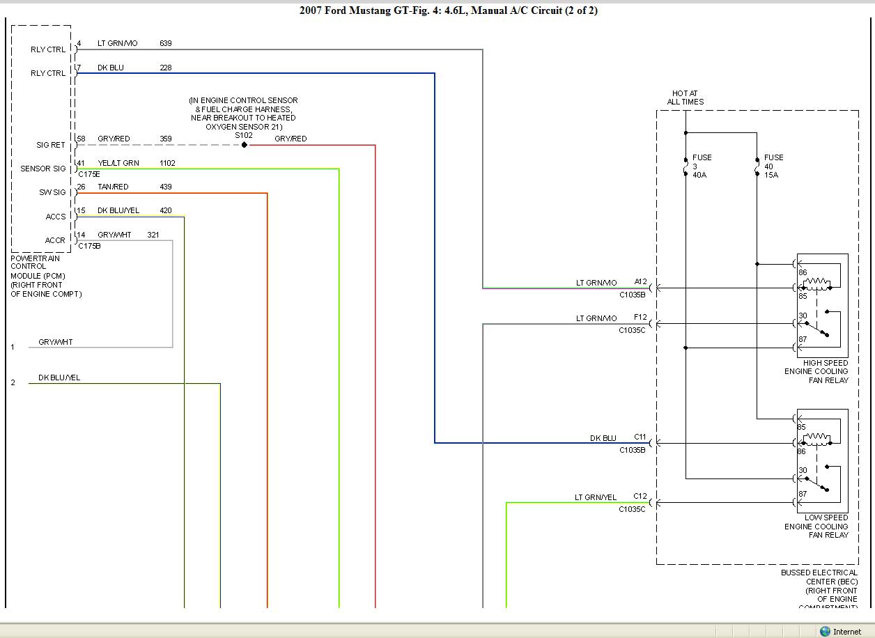
Task: Click C1035C under terminal F12
Action: point(633,330)
